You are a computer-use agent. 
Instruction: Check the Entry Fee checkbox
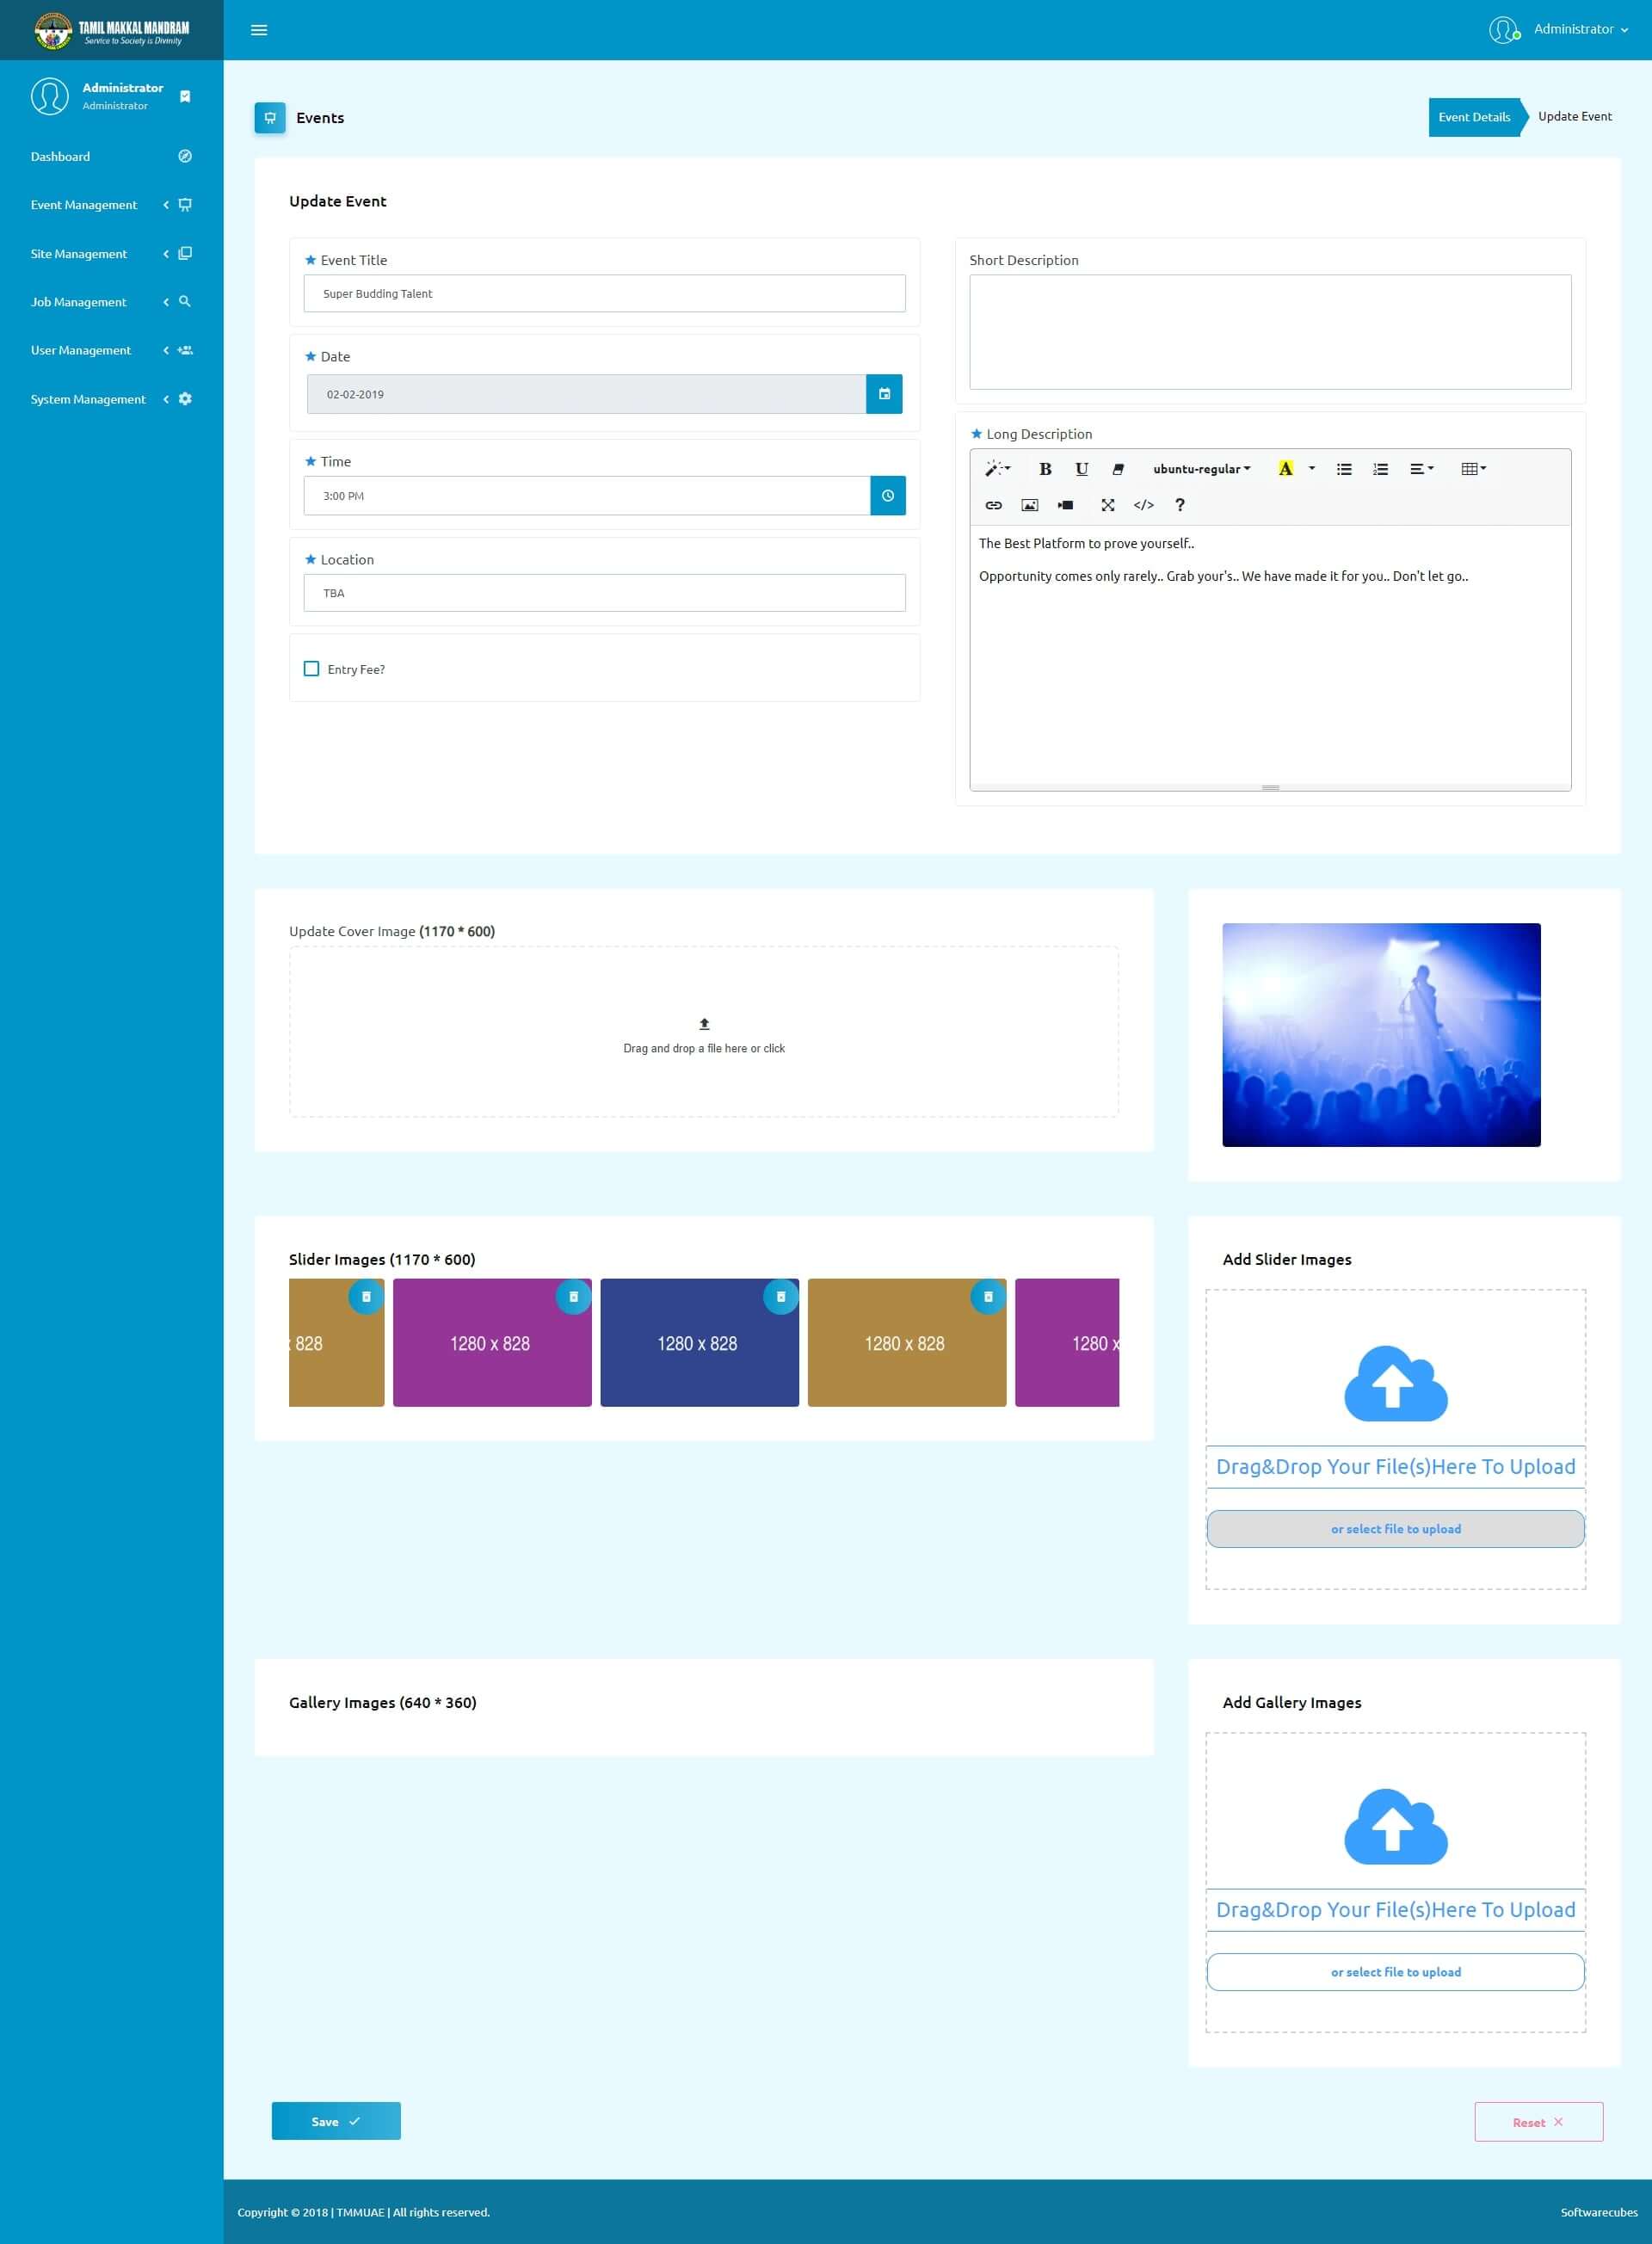coord(311,669)
